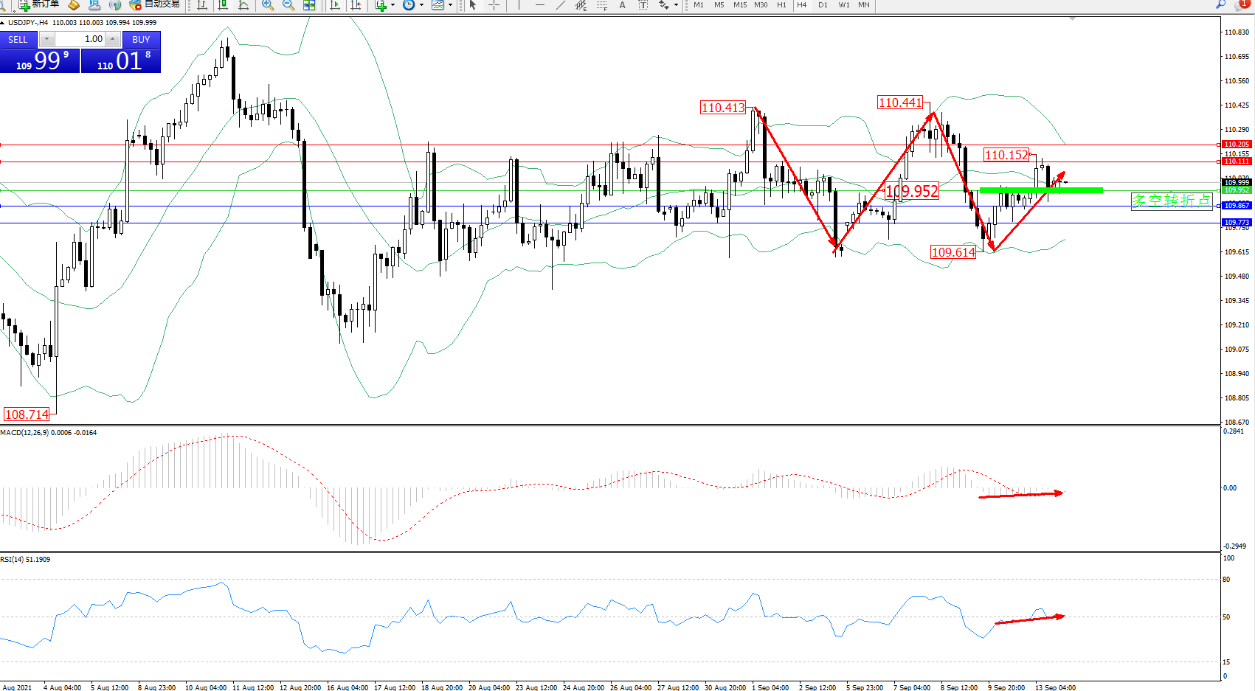Open search with the blue magnifier icon
The image size is (1255, 691).
pos(1221,4)
